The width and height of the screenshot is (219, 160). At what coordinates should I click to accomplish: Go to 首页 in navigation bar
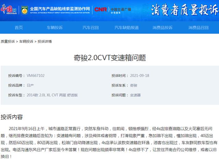[19, 27]
